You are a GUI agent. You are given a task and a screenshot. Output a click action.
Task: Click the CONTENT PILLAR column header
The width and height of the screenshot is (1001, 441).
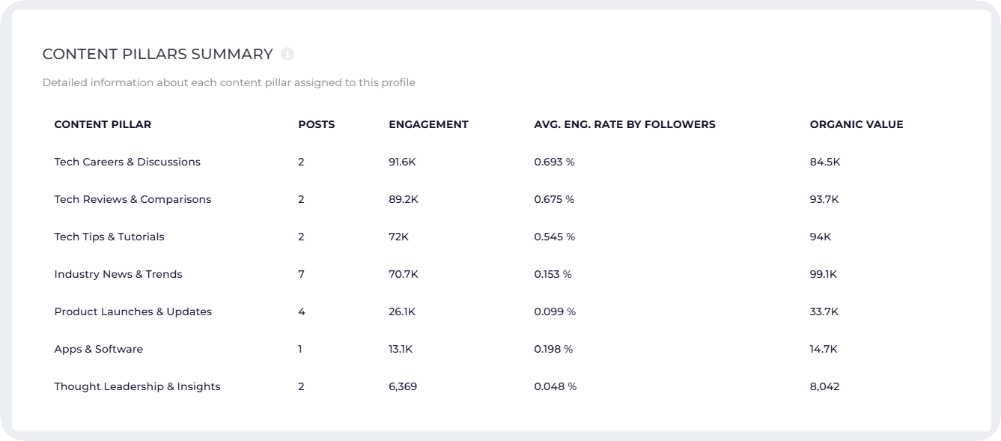[103, 124]
